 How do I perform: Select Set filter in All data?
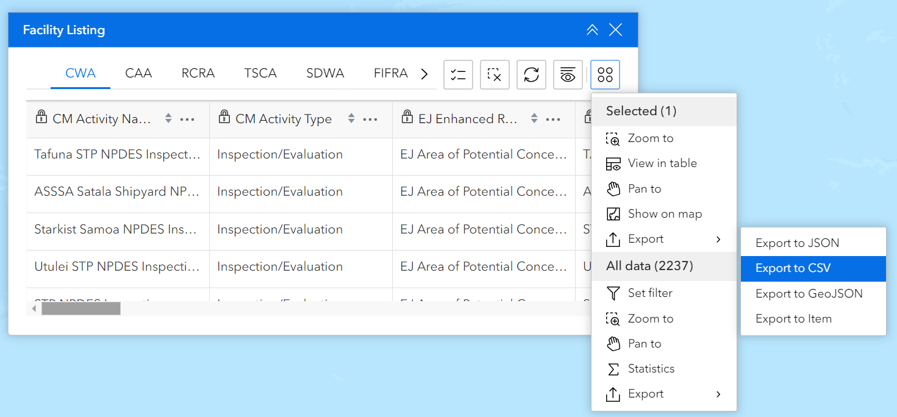point(650,293)
